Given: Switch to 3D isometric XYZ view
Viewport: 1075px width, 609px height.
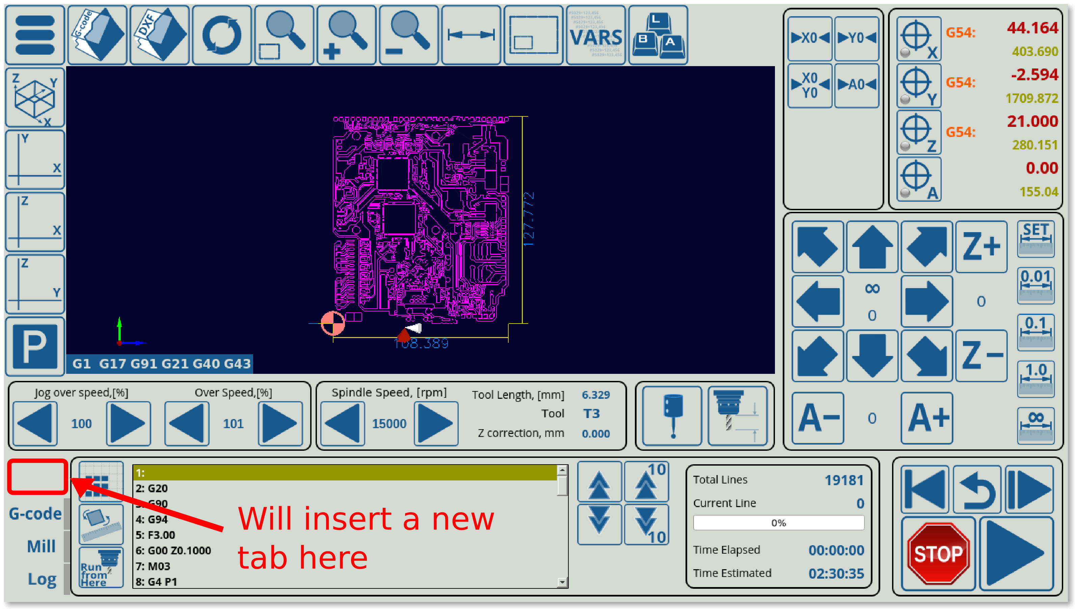Looking at the screenshot, I should pyautogui.click(x=35, y=98).
